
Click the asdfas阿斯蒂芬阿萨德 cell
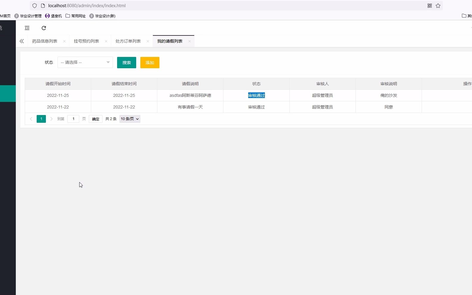coord(190,95)
